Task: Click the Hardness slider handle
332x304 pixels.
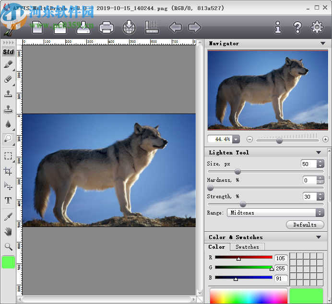Action: click(x=210, y=188)
